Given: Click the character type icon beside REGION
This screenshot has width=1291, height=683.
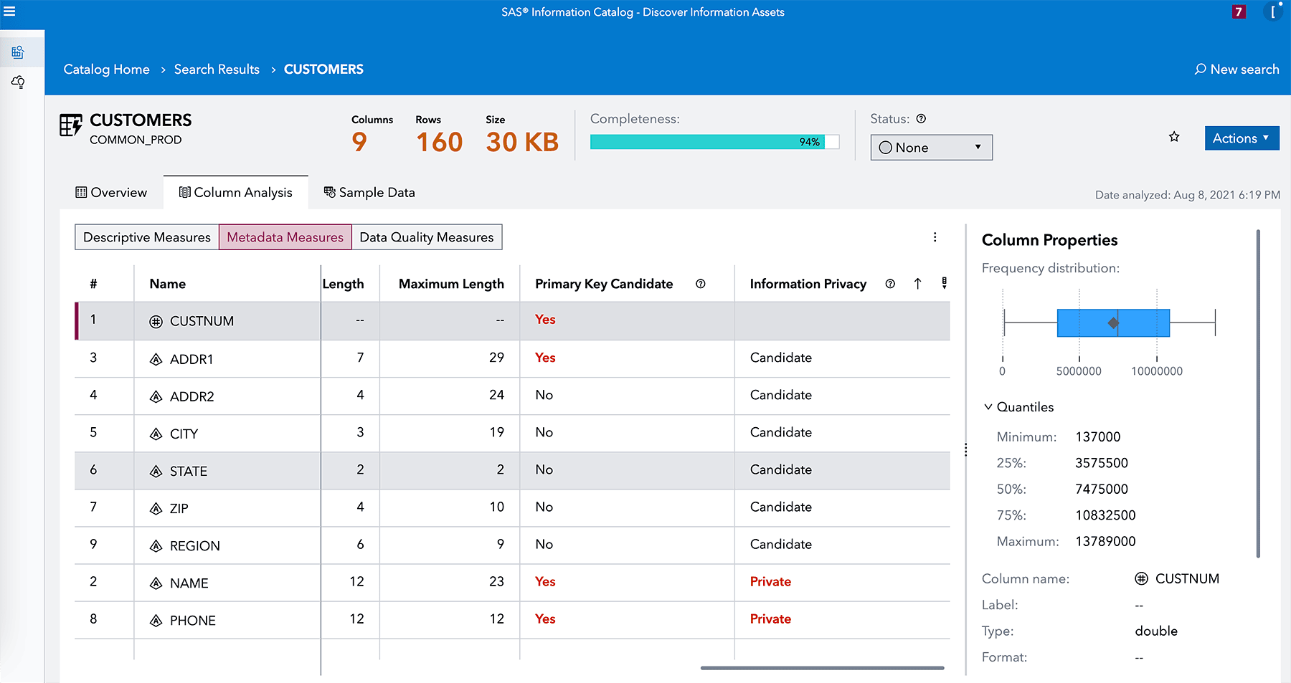Looking at the screenshot, I should [156, 546].
